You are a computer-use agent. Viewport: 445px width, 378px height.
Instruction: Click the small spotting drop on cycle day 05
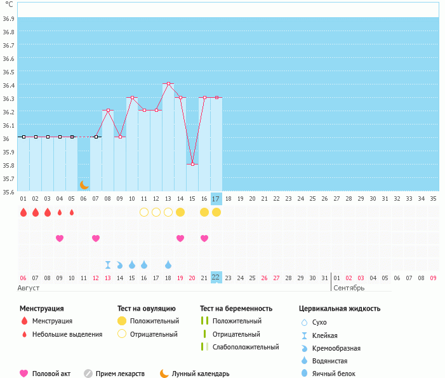coord(72,212)
